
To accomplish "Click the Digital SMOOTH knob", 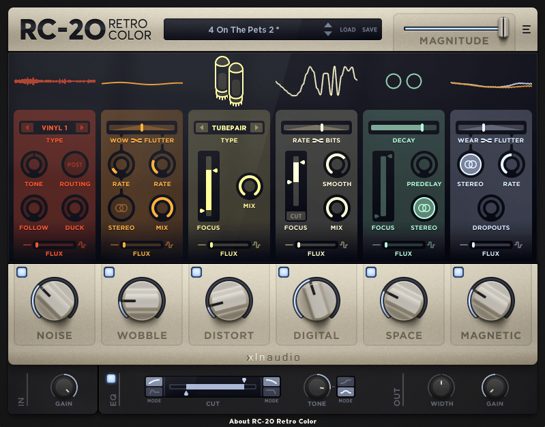I will coord(336,164).
